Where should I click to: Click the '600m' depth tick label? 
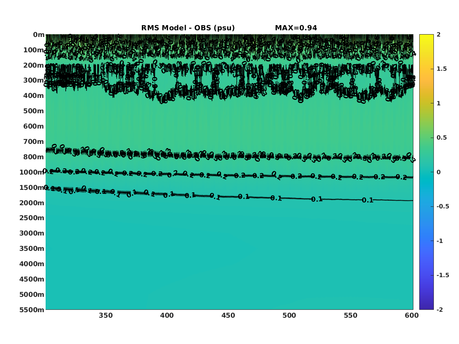34,126
